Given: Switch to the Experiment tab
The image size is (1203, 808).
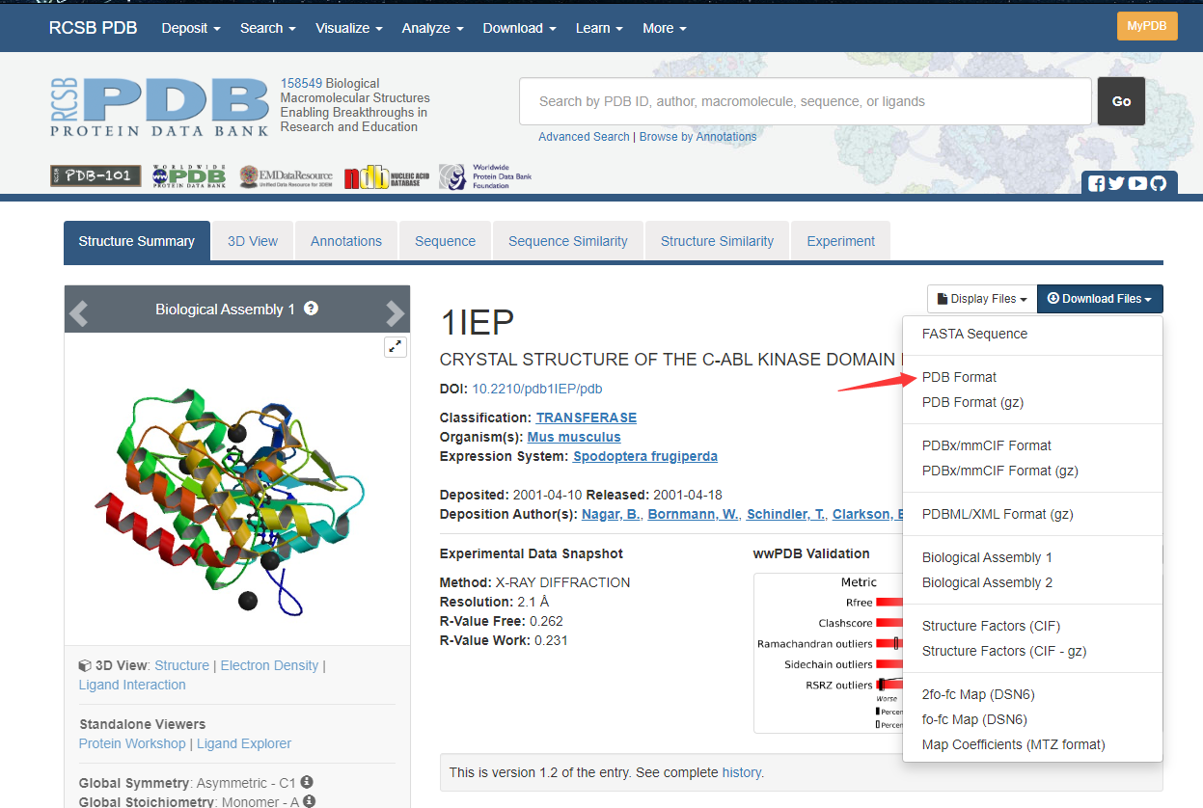Looking at the screenshot, I should point(841,241).
